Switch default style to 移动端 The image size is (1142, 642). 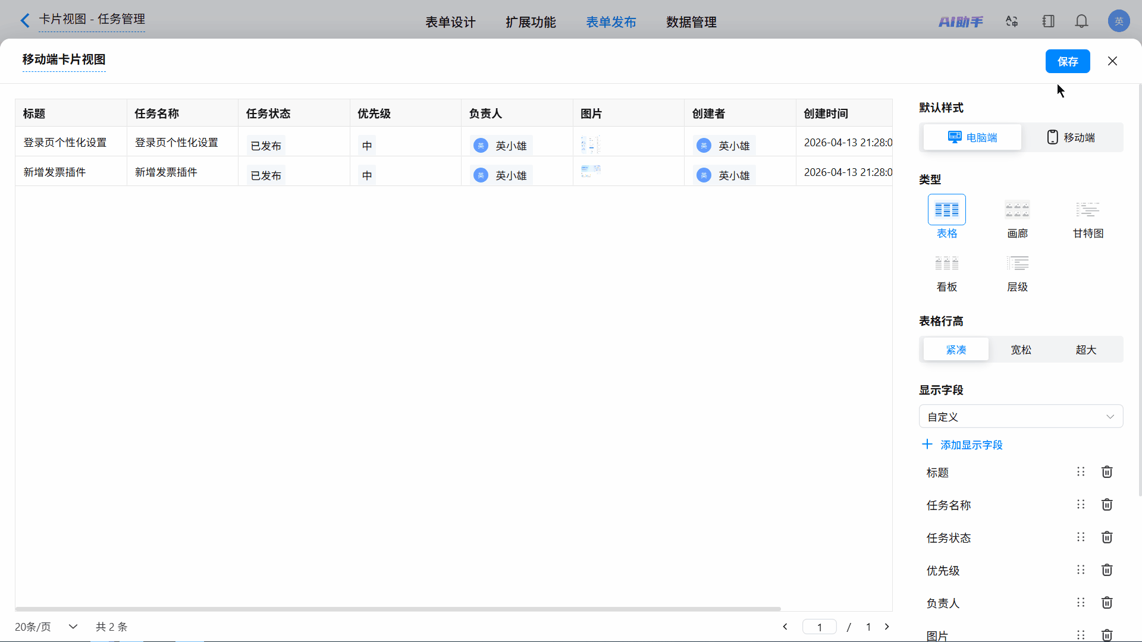click(1071, 138)
